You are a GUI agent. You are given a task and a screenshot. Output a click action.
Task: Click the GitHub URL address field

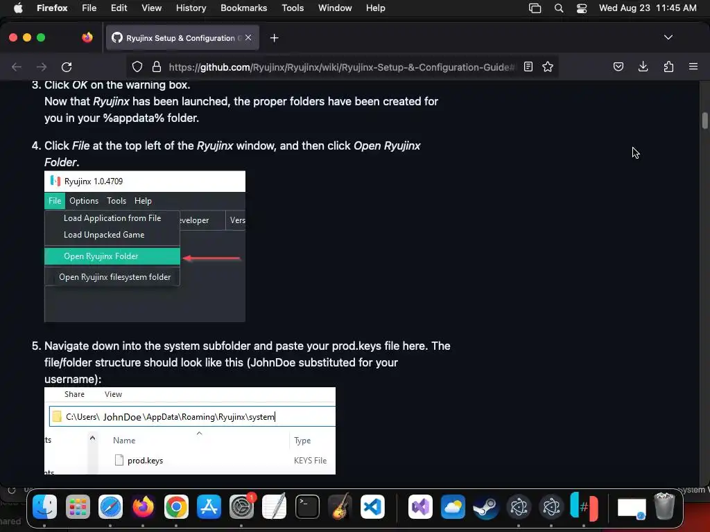pyautogui.click(x=341, y=67)
